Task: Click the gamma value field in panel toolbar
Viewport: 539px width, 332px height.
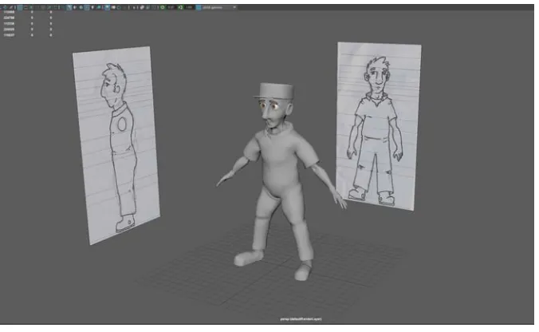Action: point(189,7)
